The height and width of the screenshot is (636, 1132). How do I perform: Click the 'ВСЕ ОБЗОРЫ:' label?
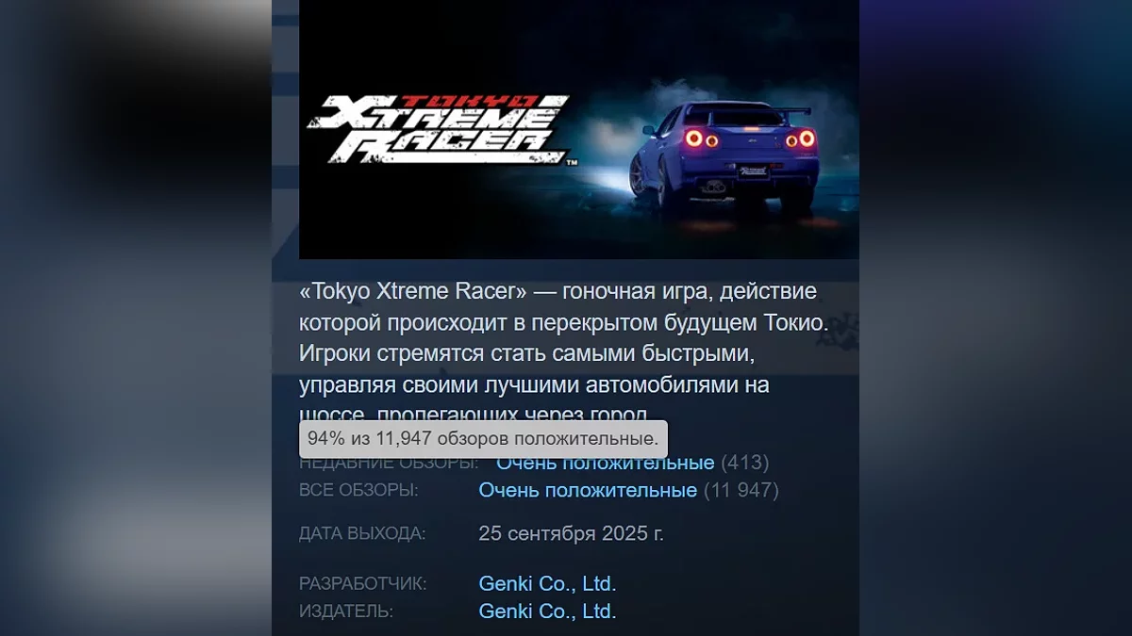click(x=358, y=490)
